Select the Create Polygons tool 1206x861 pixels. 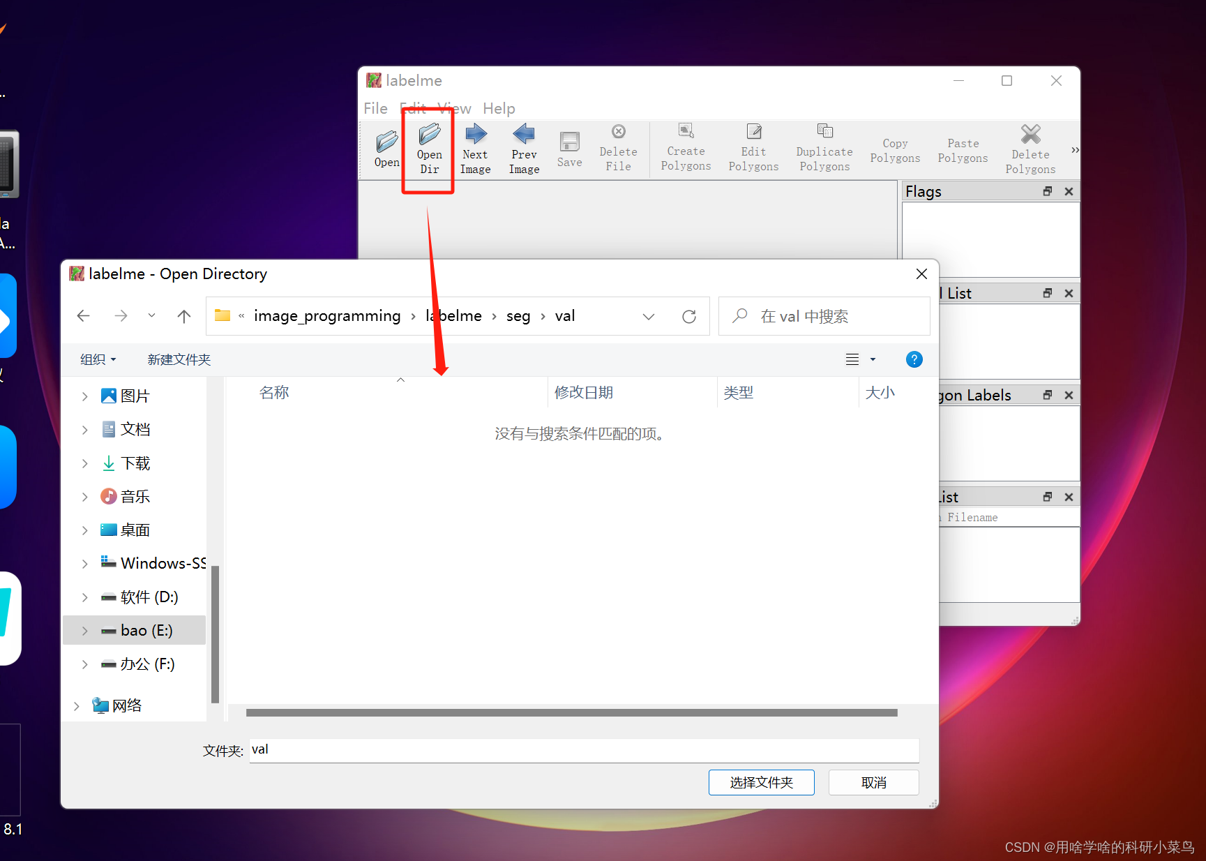[686, 149]
